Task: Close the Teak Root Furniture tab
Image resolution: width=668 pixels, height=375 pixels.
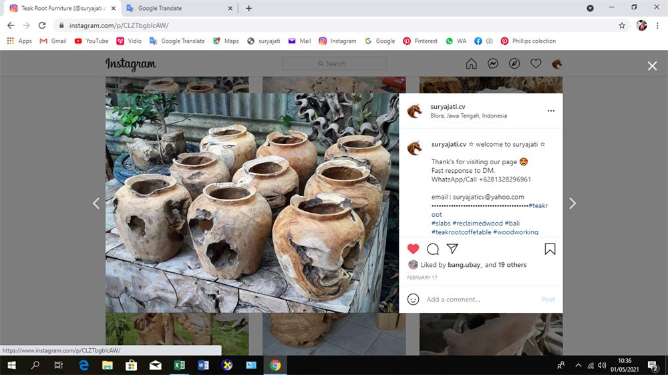Action: click(x=114, y=8)
